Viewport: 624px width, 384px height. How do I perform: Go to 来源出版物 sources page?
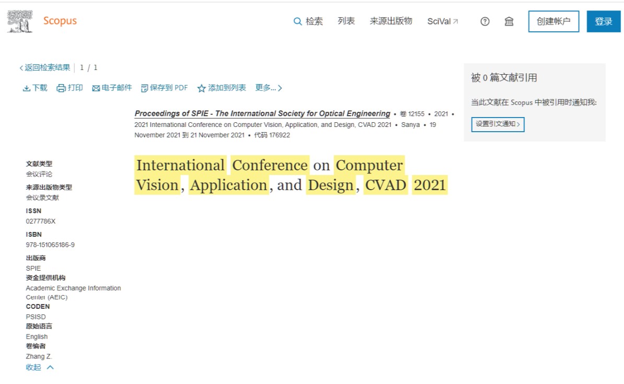[x=391, y=21]
